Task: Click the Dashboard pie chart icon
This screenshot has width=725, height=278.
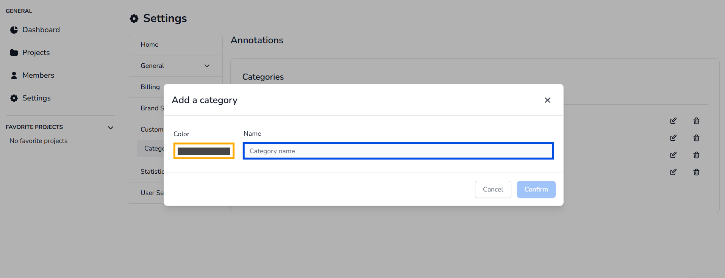Action: (x=14, y=30)
